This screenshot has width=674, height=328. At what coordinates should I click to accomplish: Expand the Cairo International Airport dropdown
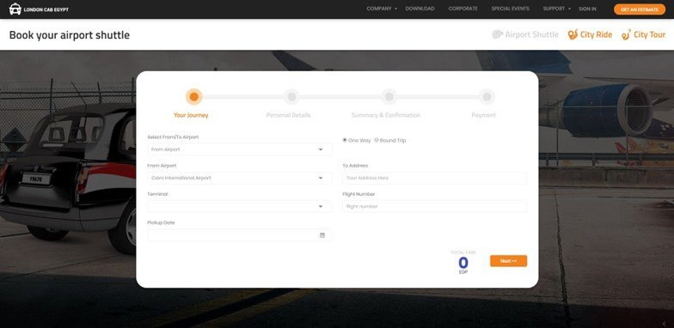click(x=239, y=178)
